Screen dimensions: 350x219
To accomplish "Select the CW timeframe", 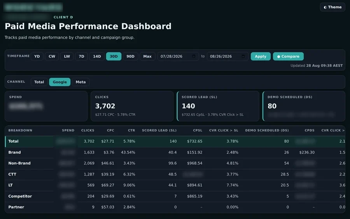I will coord(52,56).
